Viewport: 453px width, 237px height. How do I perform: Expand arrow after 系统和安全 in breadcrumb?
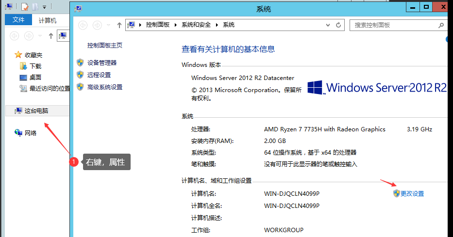[217, 25]
